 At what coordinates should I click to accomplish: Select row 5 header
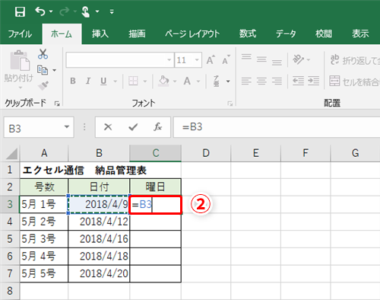(10, 239)
